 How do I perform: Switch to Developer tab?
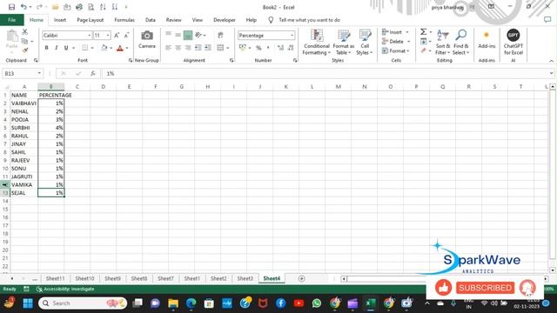tap(225, 20)
